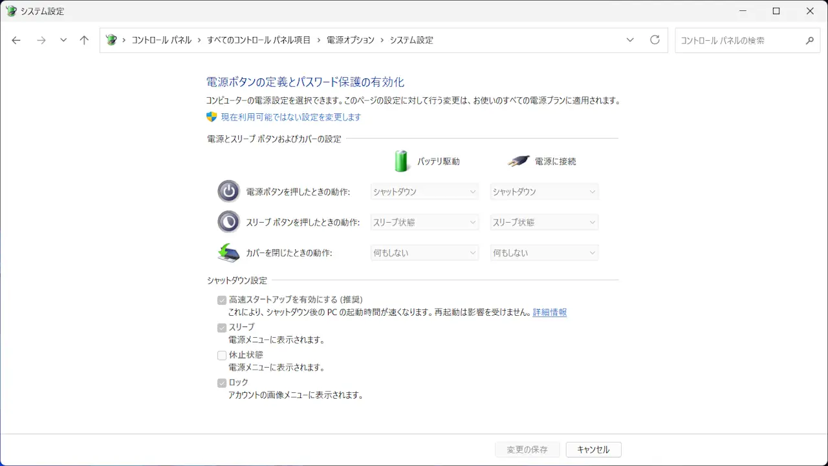Click the power button icon
The image size is (828, 466).
click(228, 192)
